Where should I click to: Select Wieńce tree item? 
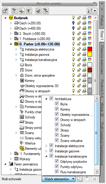point(30,143)
